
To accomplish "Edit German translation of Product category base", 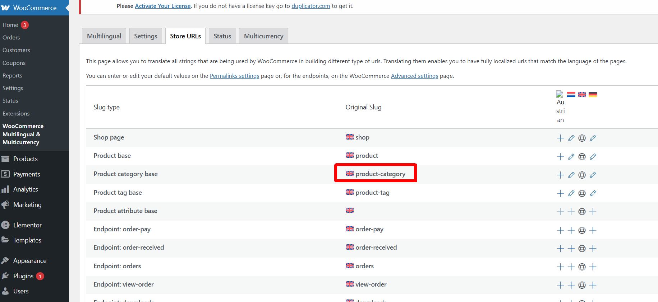I will (593, 175).
